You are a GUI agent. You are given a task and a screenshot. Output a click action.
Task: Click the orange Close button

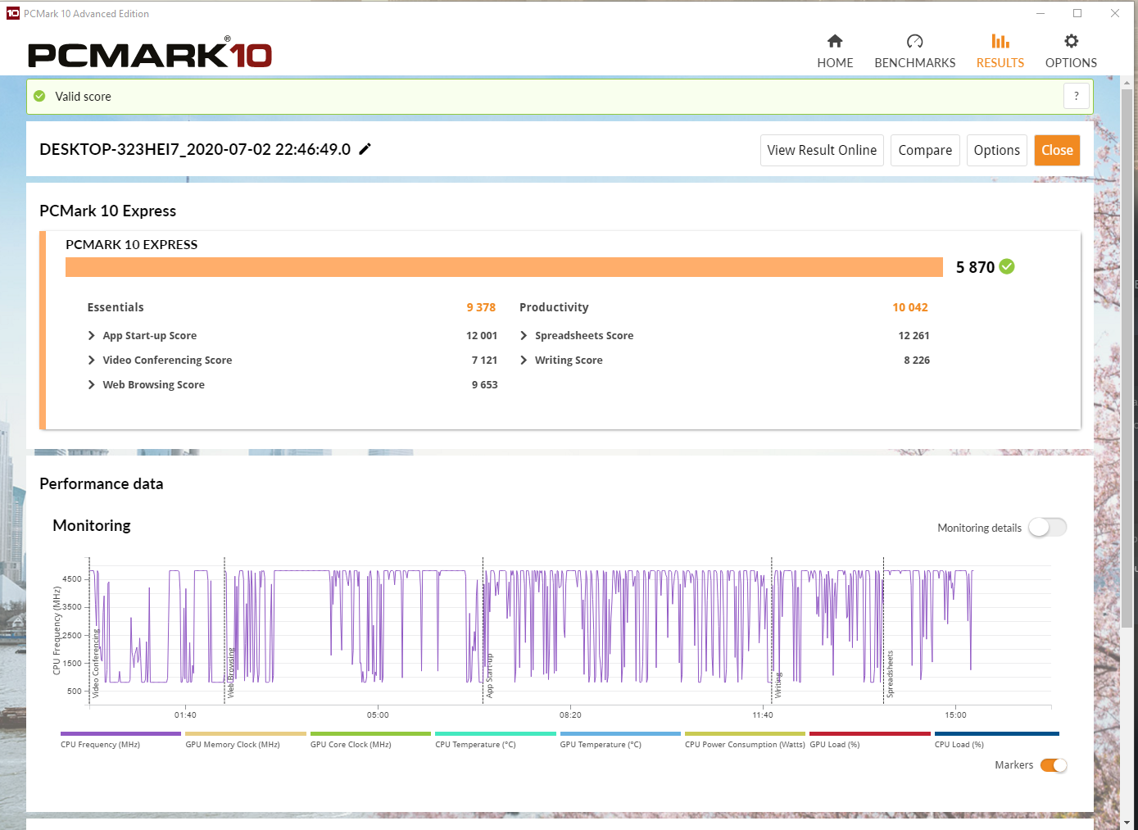click(x=1057, y=150)
